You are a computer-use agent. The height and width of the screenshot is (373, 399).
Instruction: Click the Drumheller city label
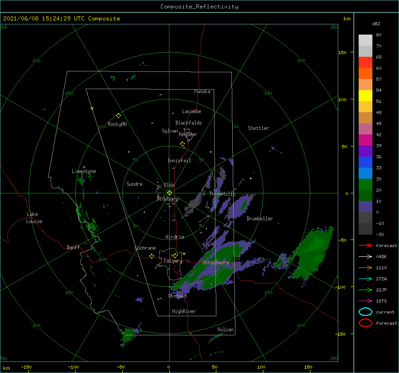pos(260,219)
